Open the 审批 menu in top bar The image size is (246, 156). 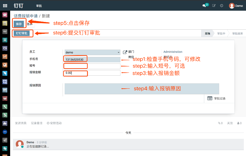[x=39, y=6]
